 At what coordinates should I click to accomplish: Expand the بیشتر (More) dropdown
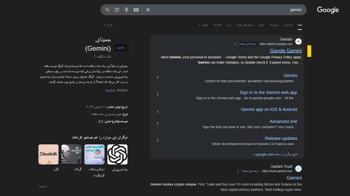tap(203, 25)
